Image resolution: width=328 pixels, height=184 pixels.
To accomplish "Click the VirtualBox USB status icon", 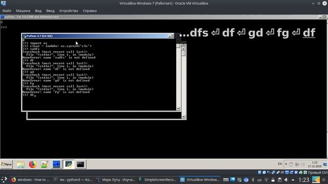I will tap(278, 172).
